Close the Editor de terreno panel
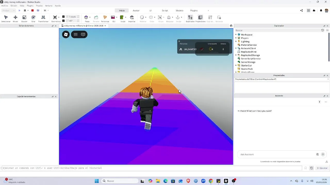Viewport: 330px width, 185px height. point(56,26)
